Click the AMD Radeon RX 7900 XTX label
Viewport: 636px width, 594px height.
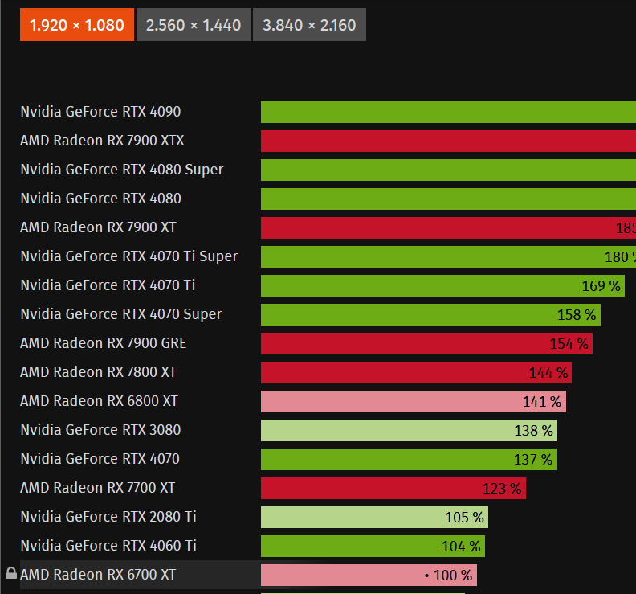[x=102, y=141]
